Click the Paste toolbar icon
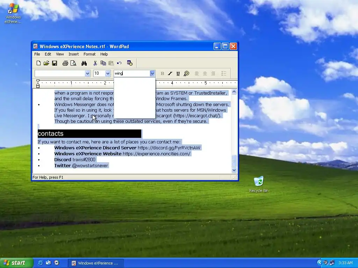358x268 pixels. pyautogui.click(x=111, y=63)
